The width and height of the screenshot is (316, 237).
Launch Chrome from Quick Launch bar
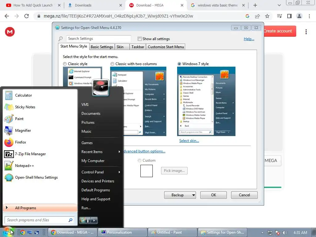tap(23, 232)
